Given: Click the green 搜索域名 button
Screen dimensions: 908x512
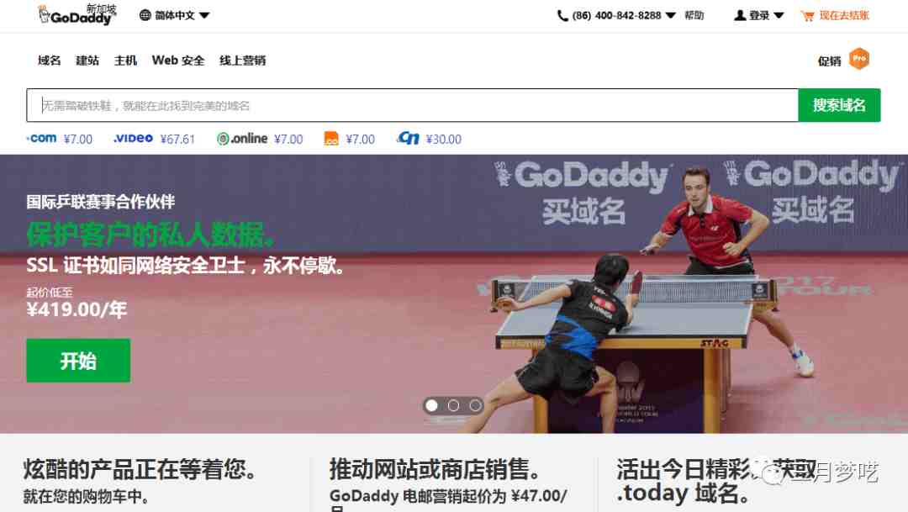Looking at the screenshot, I should (839, 105).
